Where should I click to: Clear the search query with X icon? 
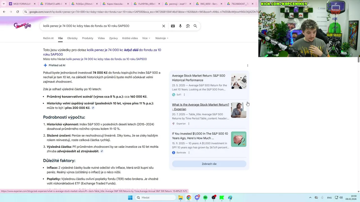point(163,26)
